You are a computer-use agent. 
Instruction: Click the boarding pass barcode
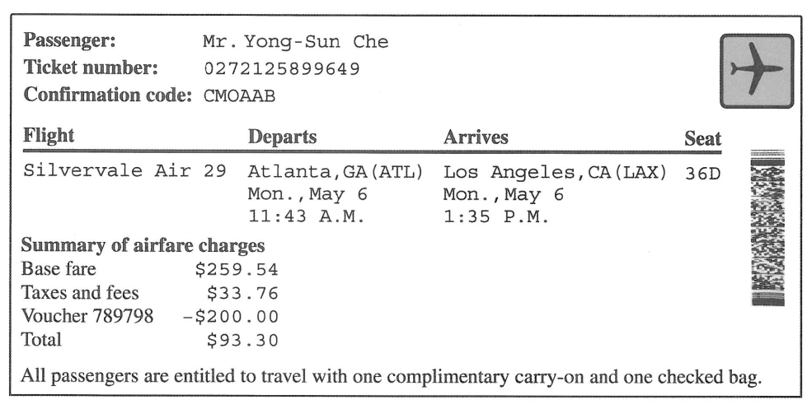pos(768,228)
